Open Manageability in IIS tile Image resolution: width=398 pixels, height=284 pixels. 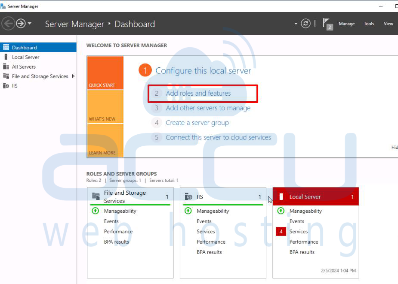tap(213, 211)
